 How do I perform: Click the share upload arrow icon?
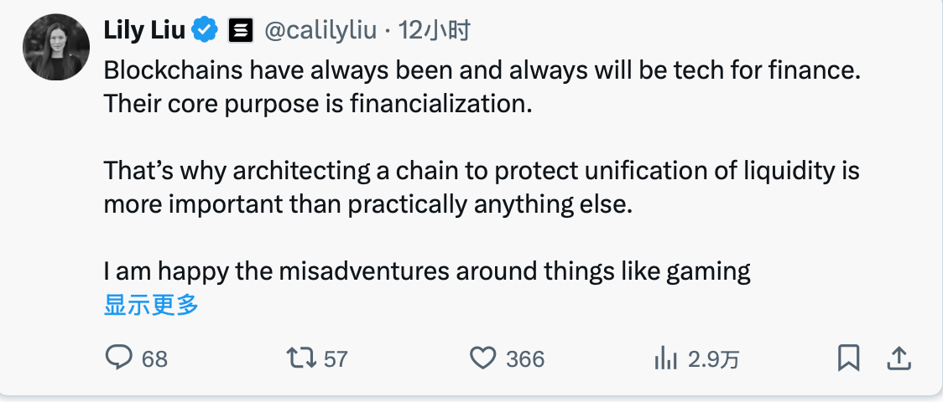coord(899,358)
